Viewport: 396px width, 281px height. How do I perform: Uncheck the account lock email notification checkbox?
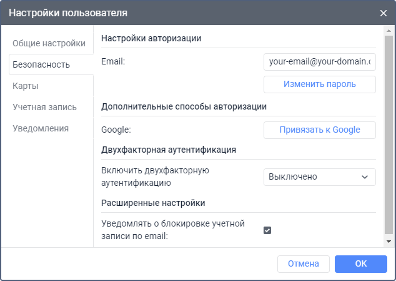coord(267,230)
